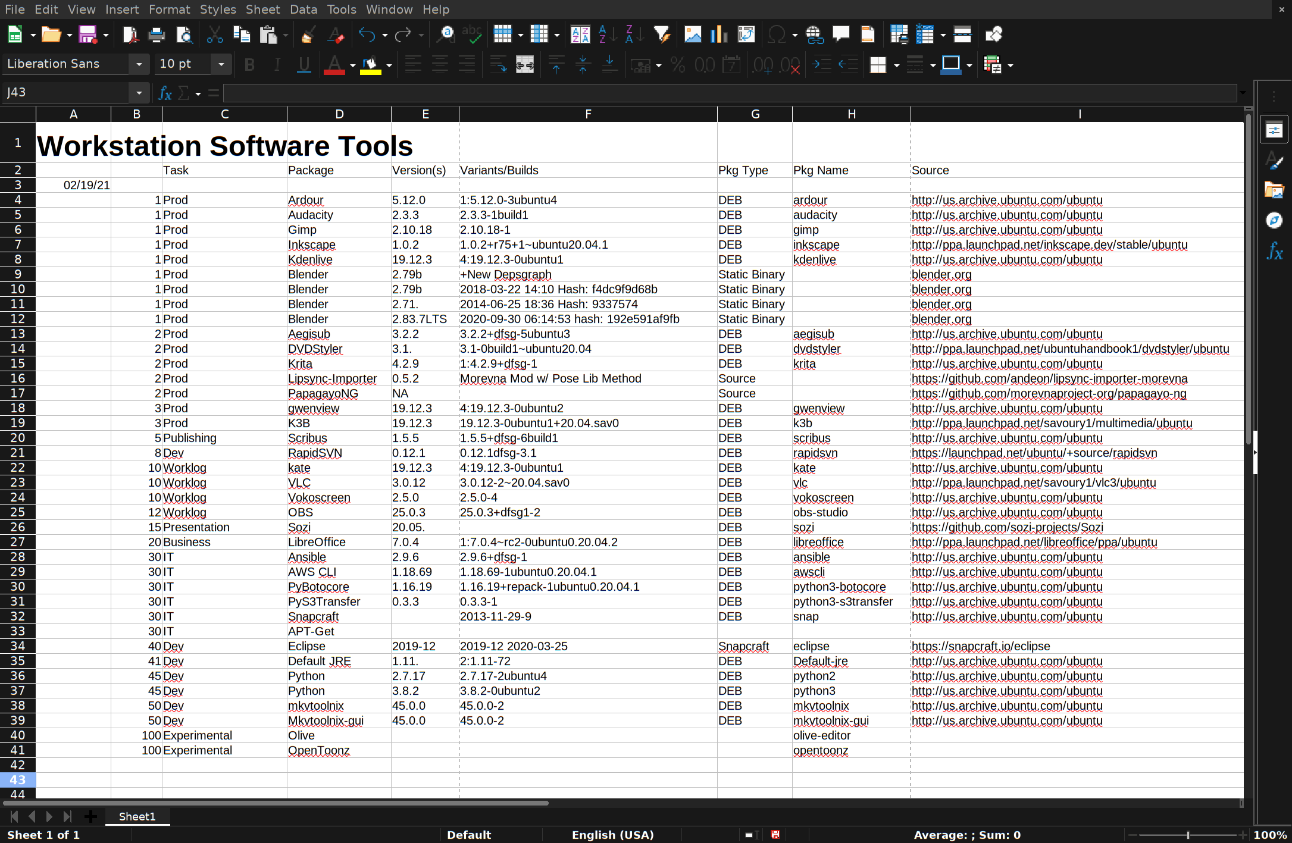Image resolution: width=1292 pixels, height=843 pixels.
Task: Expand the 10 pt font size dropdown
Action: point(221,64)
